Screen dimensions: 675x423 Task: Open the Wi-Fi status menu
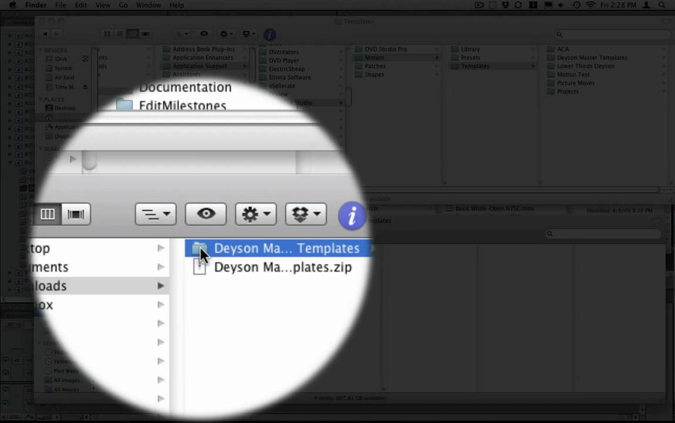coord(590,5)
